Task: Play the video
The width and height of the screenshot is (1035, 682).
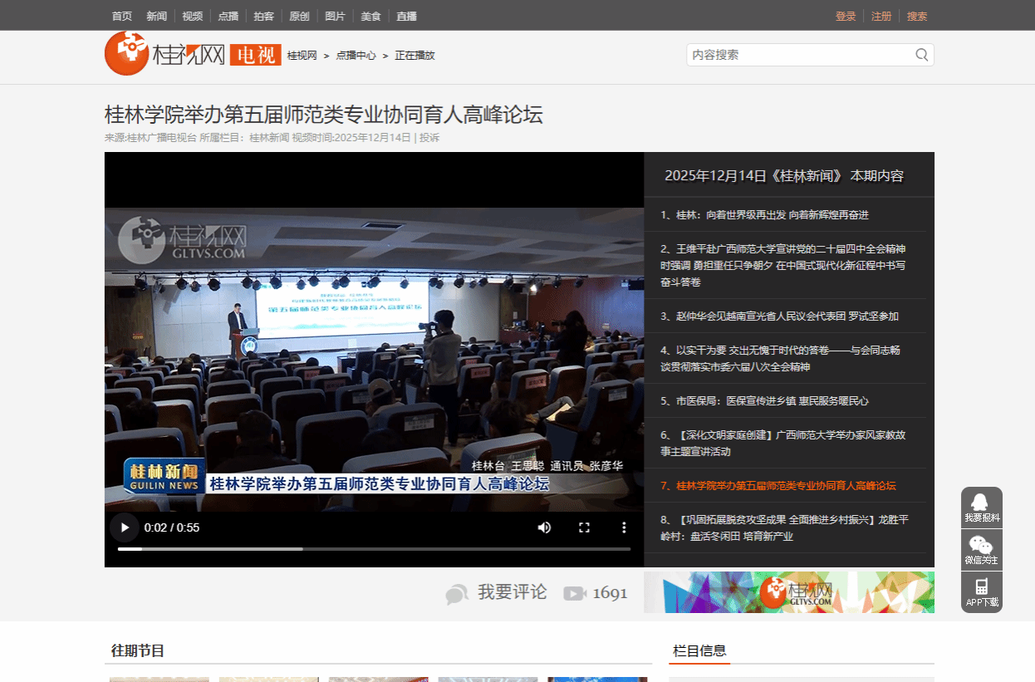Action: click(125, 527)
